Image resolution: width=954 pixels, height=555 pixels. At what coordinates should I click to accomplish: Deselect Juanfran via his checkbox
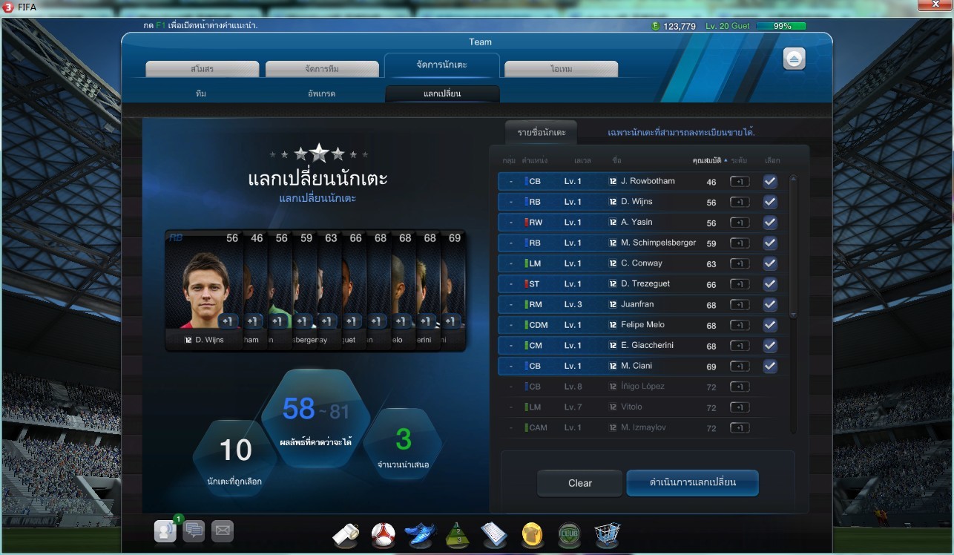(770, 304)
